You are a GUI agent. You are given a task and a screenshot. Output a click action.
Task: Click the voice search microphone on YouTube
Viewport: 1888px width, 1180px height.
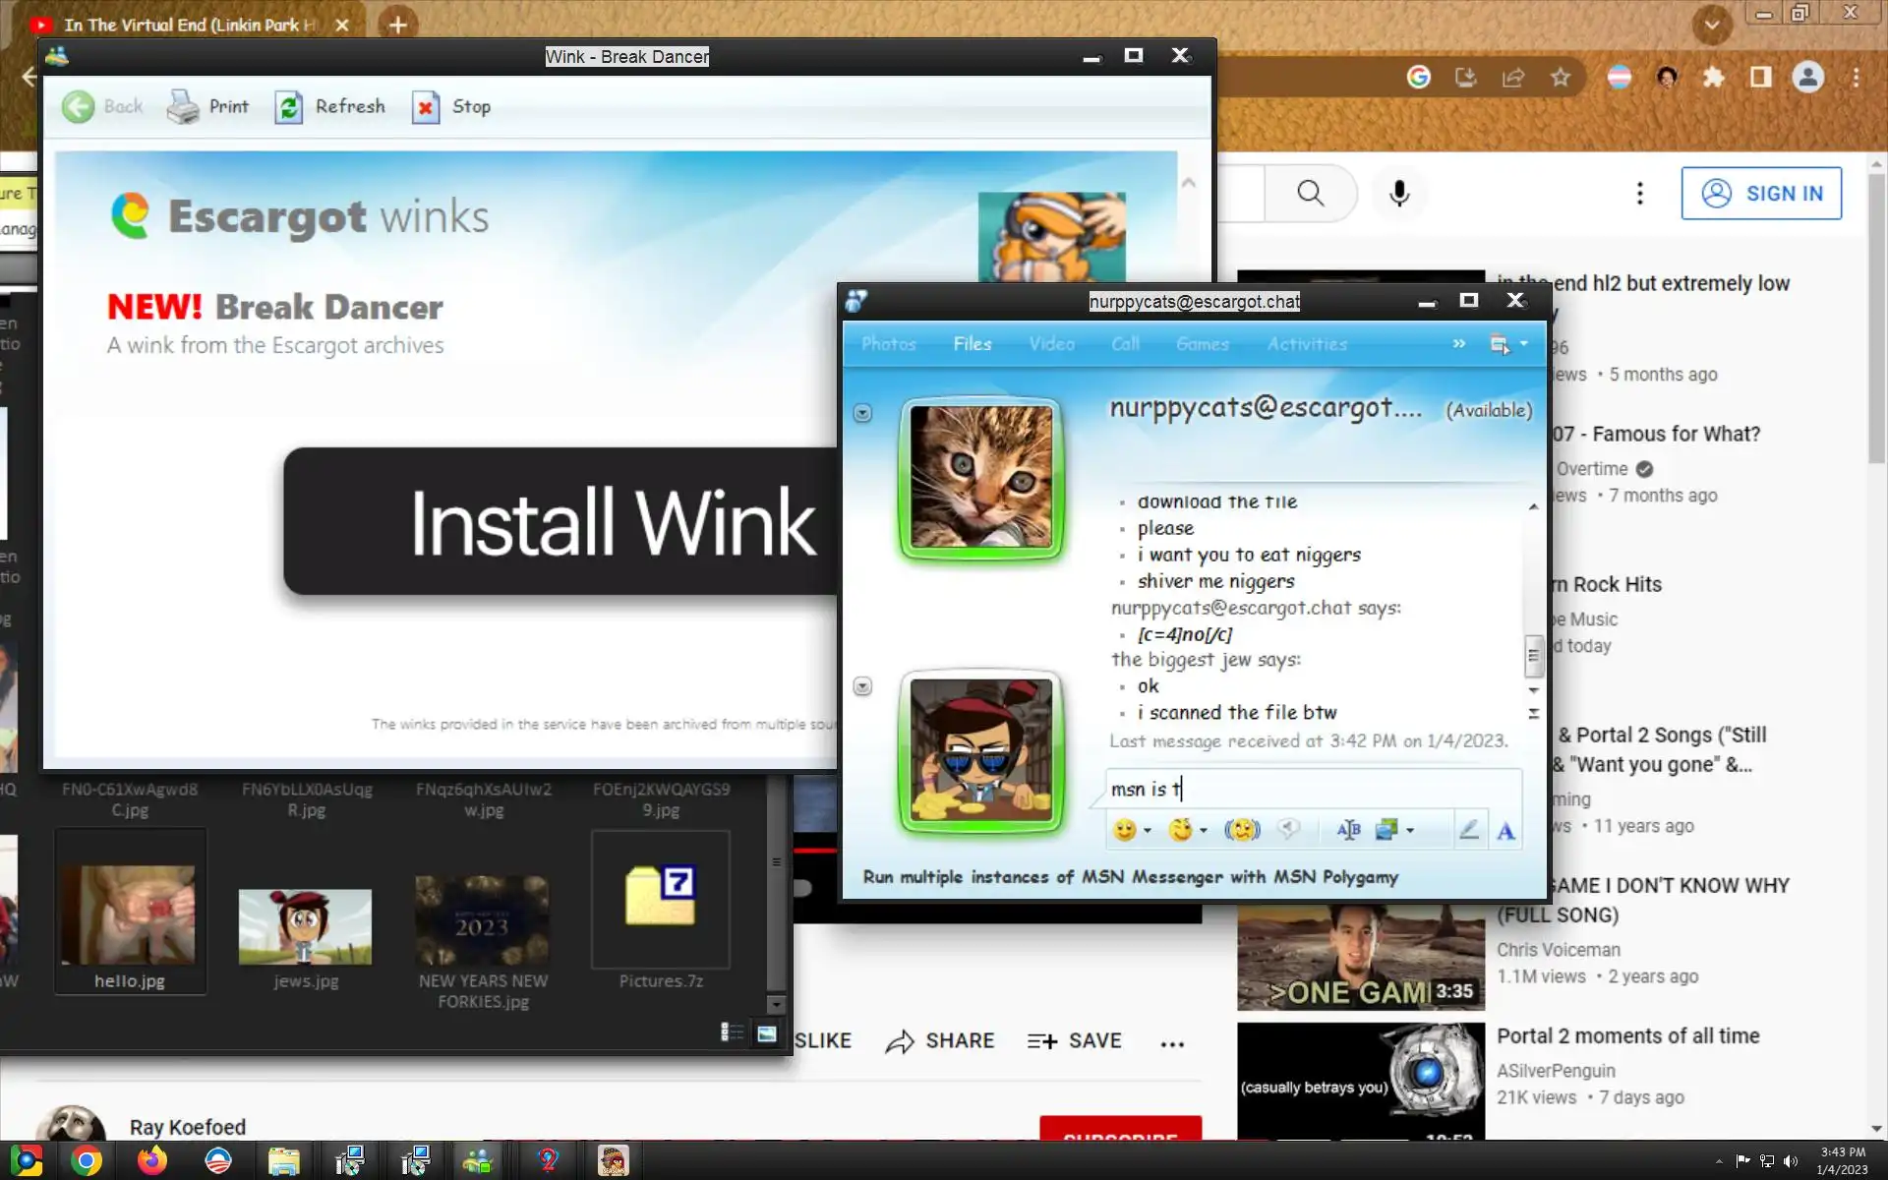1398,194
